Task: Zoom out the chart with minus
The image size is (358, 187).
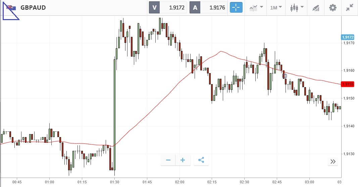Action: click(168, 160)
